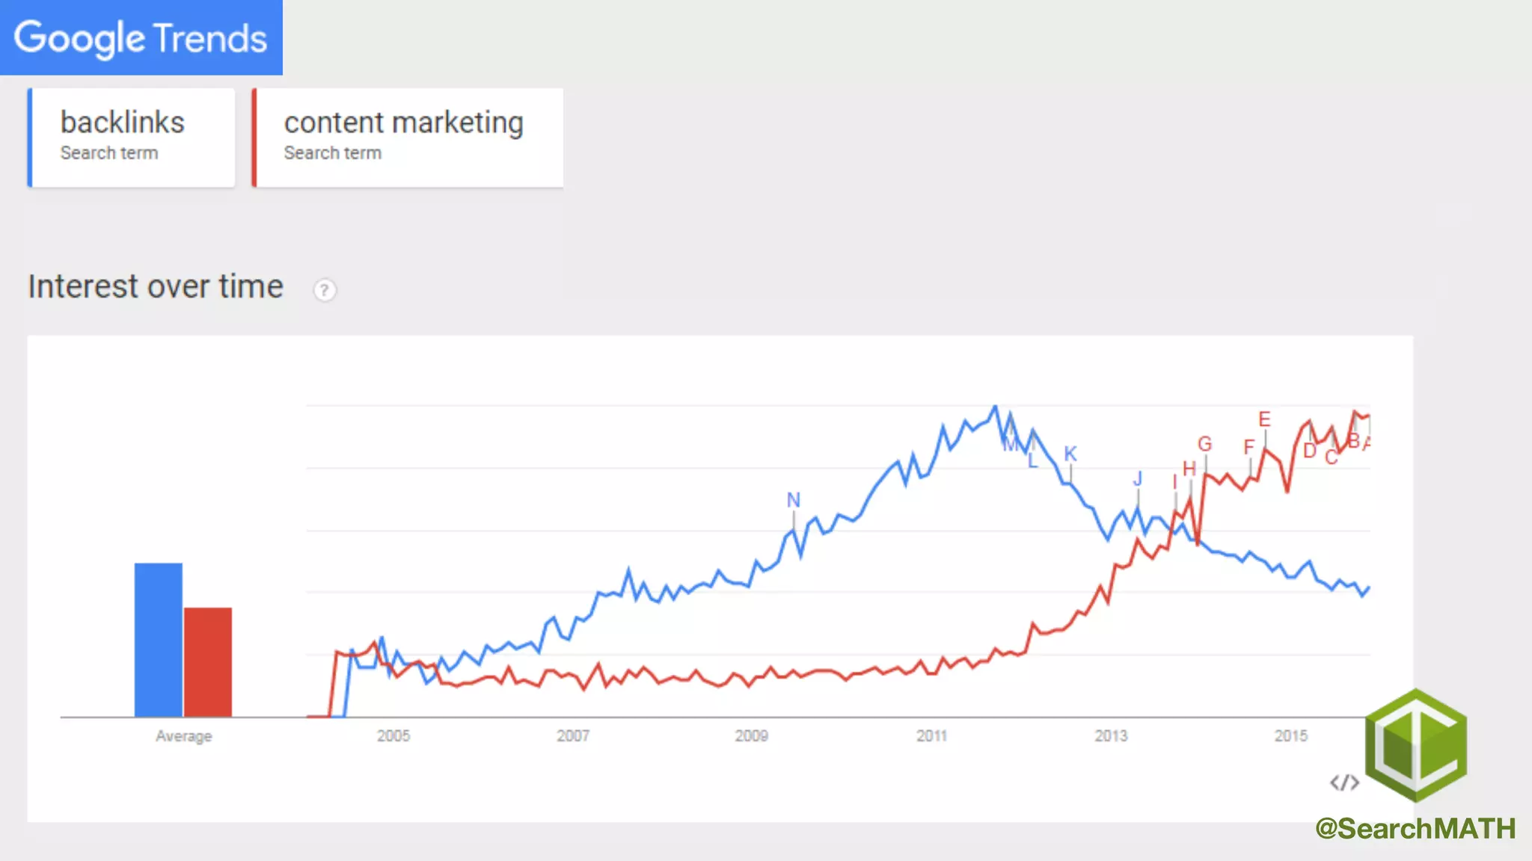1532x861 pixels.
Task: Click the red content marketing average bar
Action: point(208,662)
